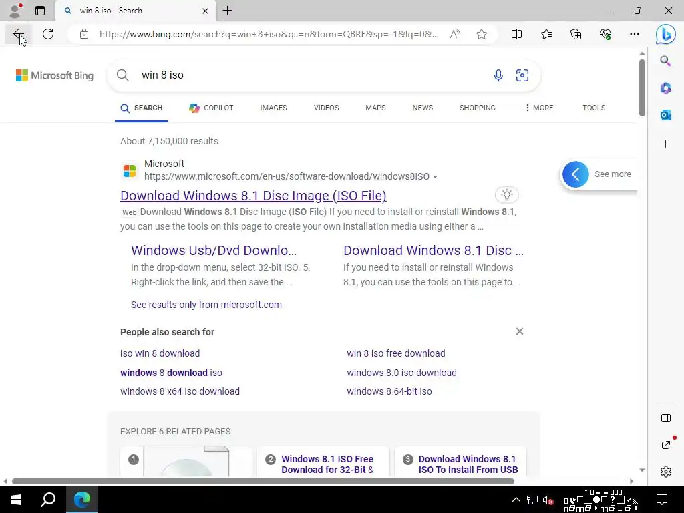This screenshot has height=513, width=684.
Task: Close the 'win 8 iso - Search' tab
Action: (x=205, y=11)
